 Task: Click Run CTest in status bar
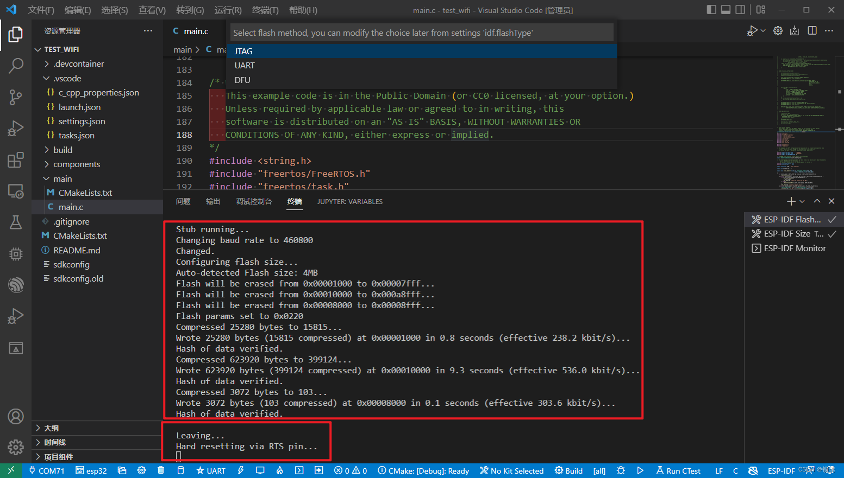(678, 470)
